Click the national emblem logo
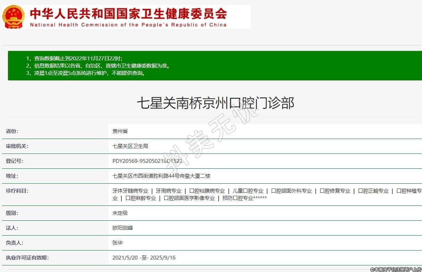The width and height of the screenshot is (422, 272). 14,17
